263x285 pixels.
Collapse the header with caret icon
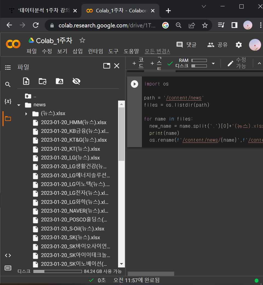point(259,63)
